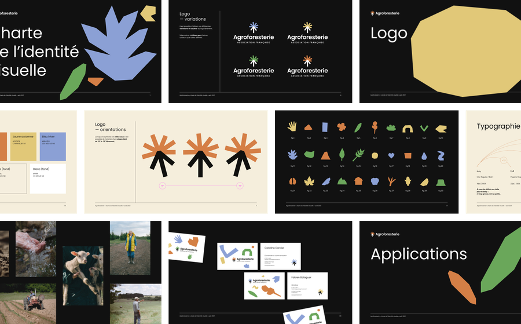Screen dimensions: 521x324
Task: Select the orange-star Agroforesterie logo variation
Action: [307, 67]
